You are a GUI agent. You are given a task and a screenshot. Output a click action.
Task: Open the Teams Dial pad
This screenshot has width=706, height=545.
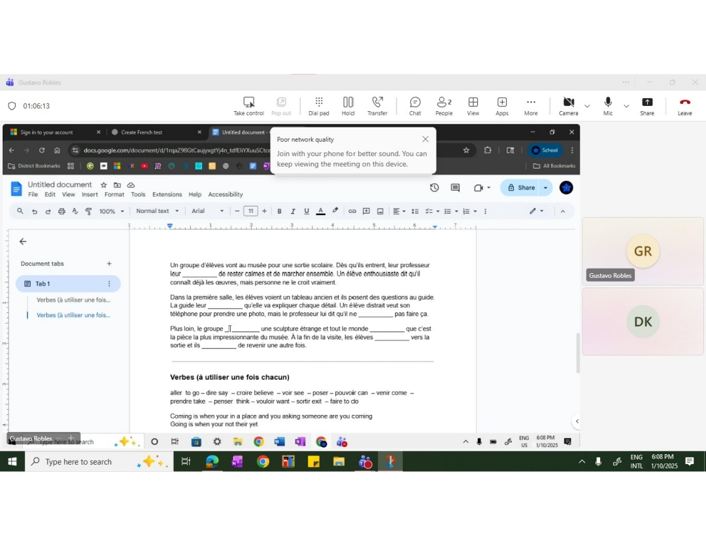(x=319, y=107)
